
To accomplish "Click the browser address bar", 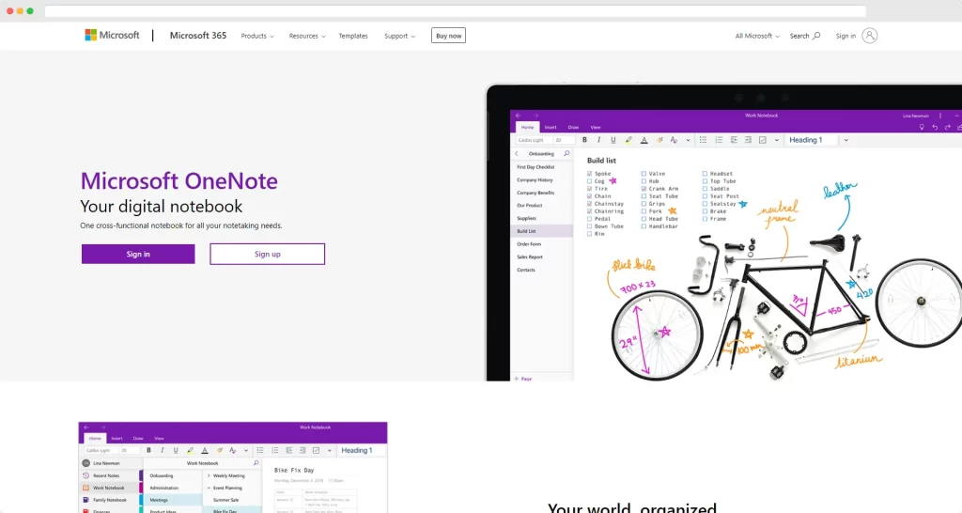I will click(456, 11).
